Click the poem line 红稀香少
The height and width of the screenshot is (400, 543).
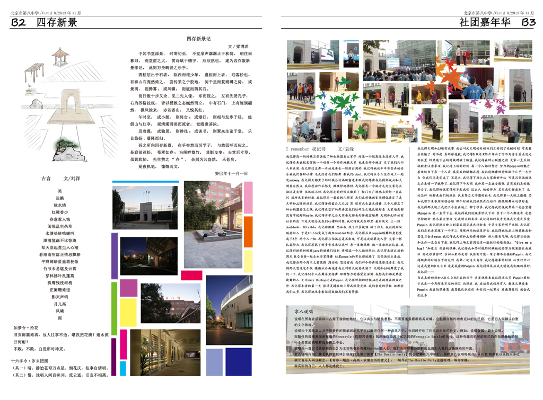click(x=59, y=212)
